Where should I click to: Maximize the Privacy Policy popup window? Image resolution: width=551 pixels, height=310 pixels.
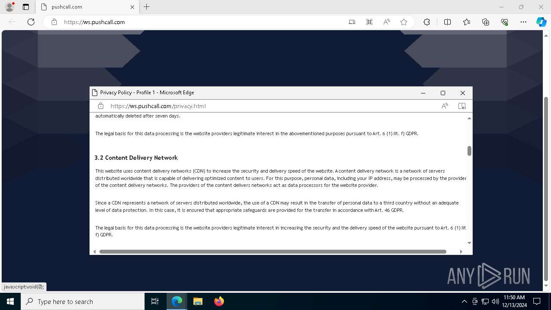click(443, 93)
